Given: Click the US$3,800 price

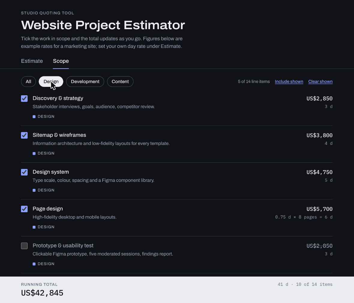Looking at the screenshot, I should 319,135.
